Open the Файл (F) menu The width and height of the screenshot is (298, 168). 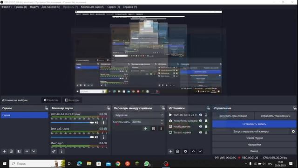[x=7, y=7]
